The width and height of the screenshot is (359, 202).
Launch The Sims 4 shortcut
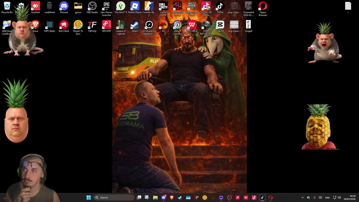tap(121, 8)
